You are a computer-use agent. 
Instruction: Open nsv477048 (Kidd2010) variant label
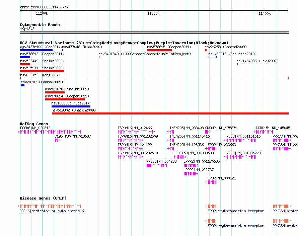pyautogui.click(x=82, y=47)
